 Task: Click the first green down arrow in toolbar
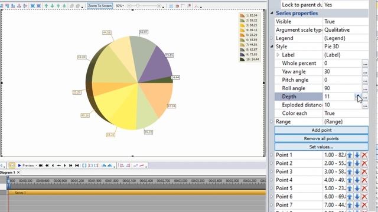[52, 6]
